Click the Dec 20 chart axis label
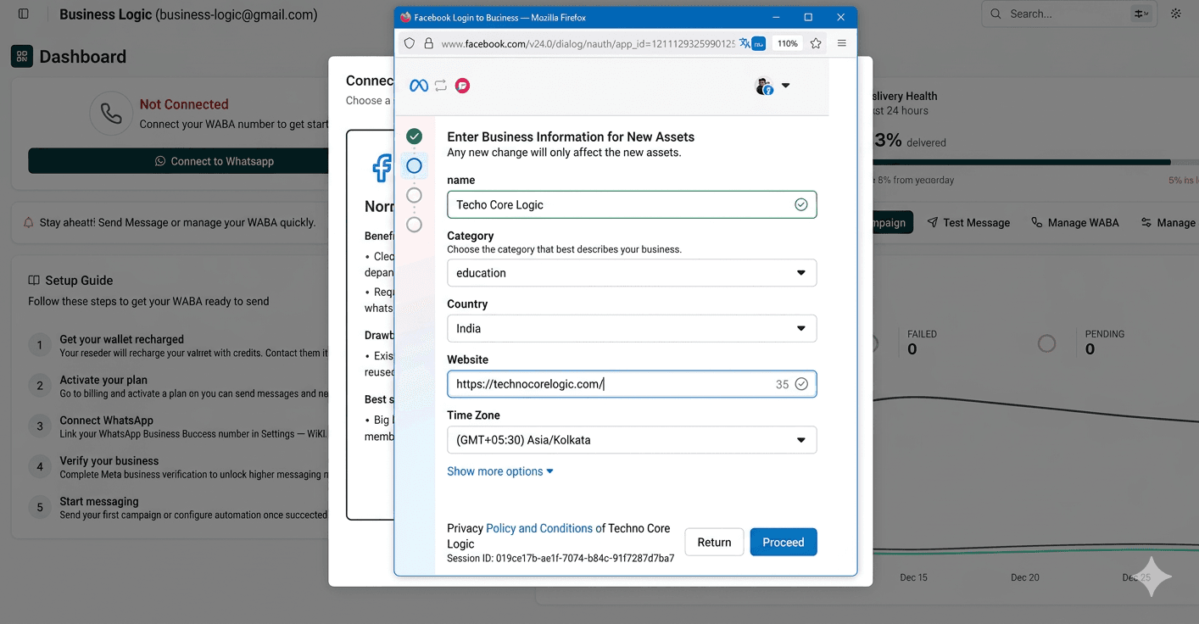1199x624 pixels. (x=1025, y=577)
